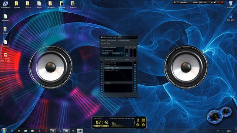237x133 pixels.
Task: Open the О программе menu
Action: pyautogui.click(x=124, y=41)
